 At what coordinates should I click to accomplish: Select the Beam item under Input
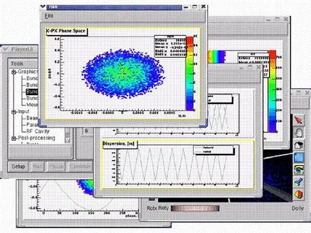(32, 118)
